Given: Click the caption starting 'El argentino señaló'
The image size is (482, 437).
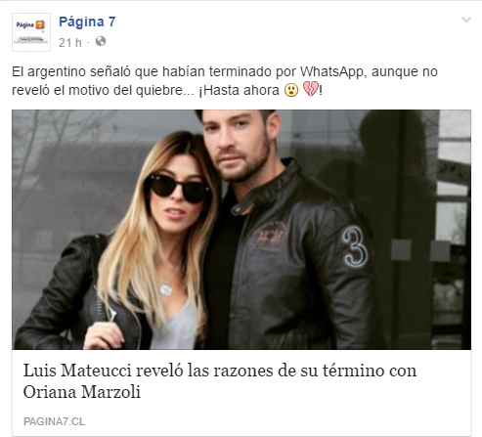Looking at the screenshot, I should coord(225,81).
